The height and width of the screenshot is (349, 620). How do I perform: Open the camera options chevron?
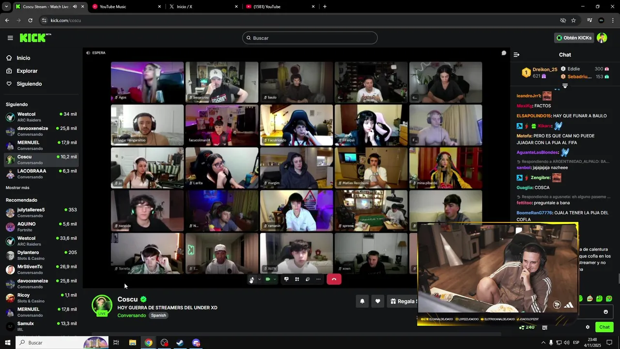(275, 279)
